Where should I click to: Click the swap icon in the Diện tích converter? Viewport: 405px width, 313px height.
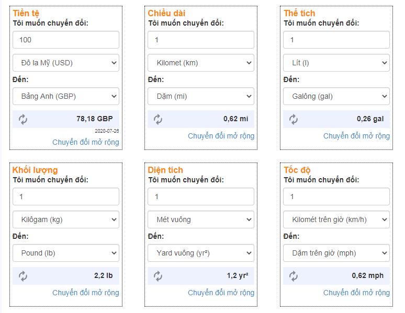(158, 276)
